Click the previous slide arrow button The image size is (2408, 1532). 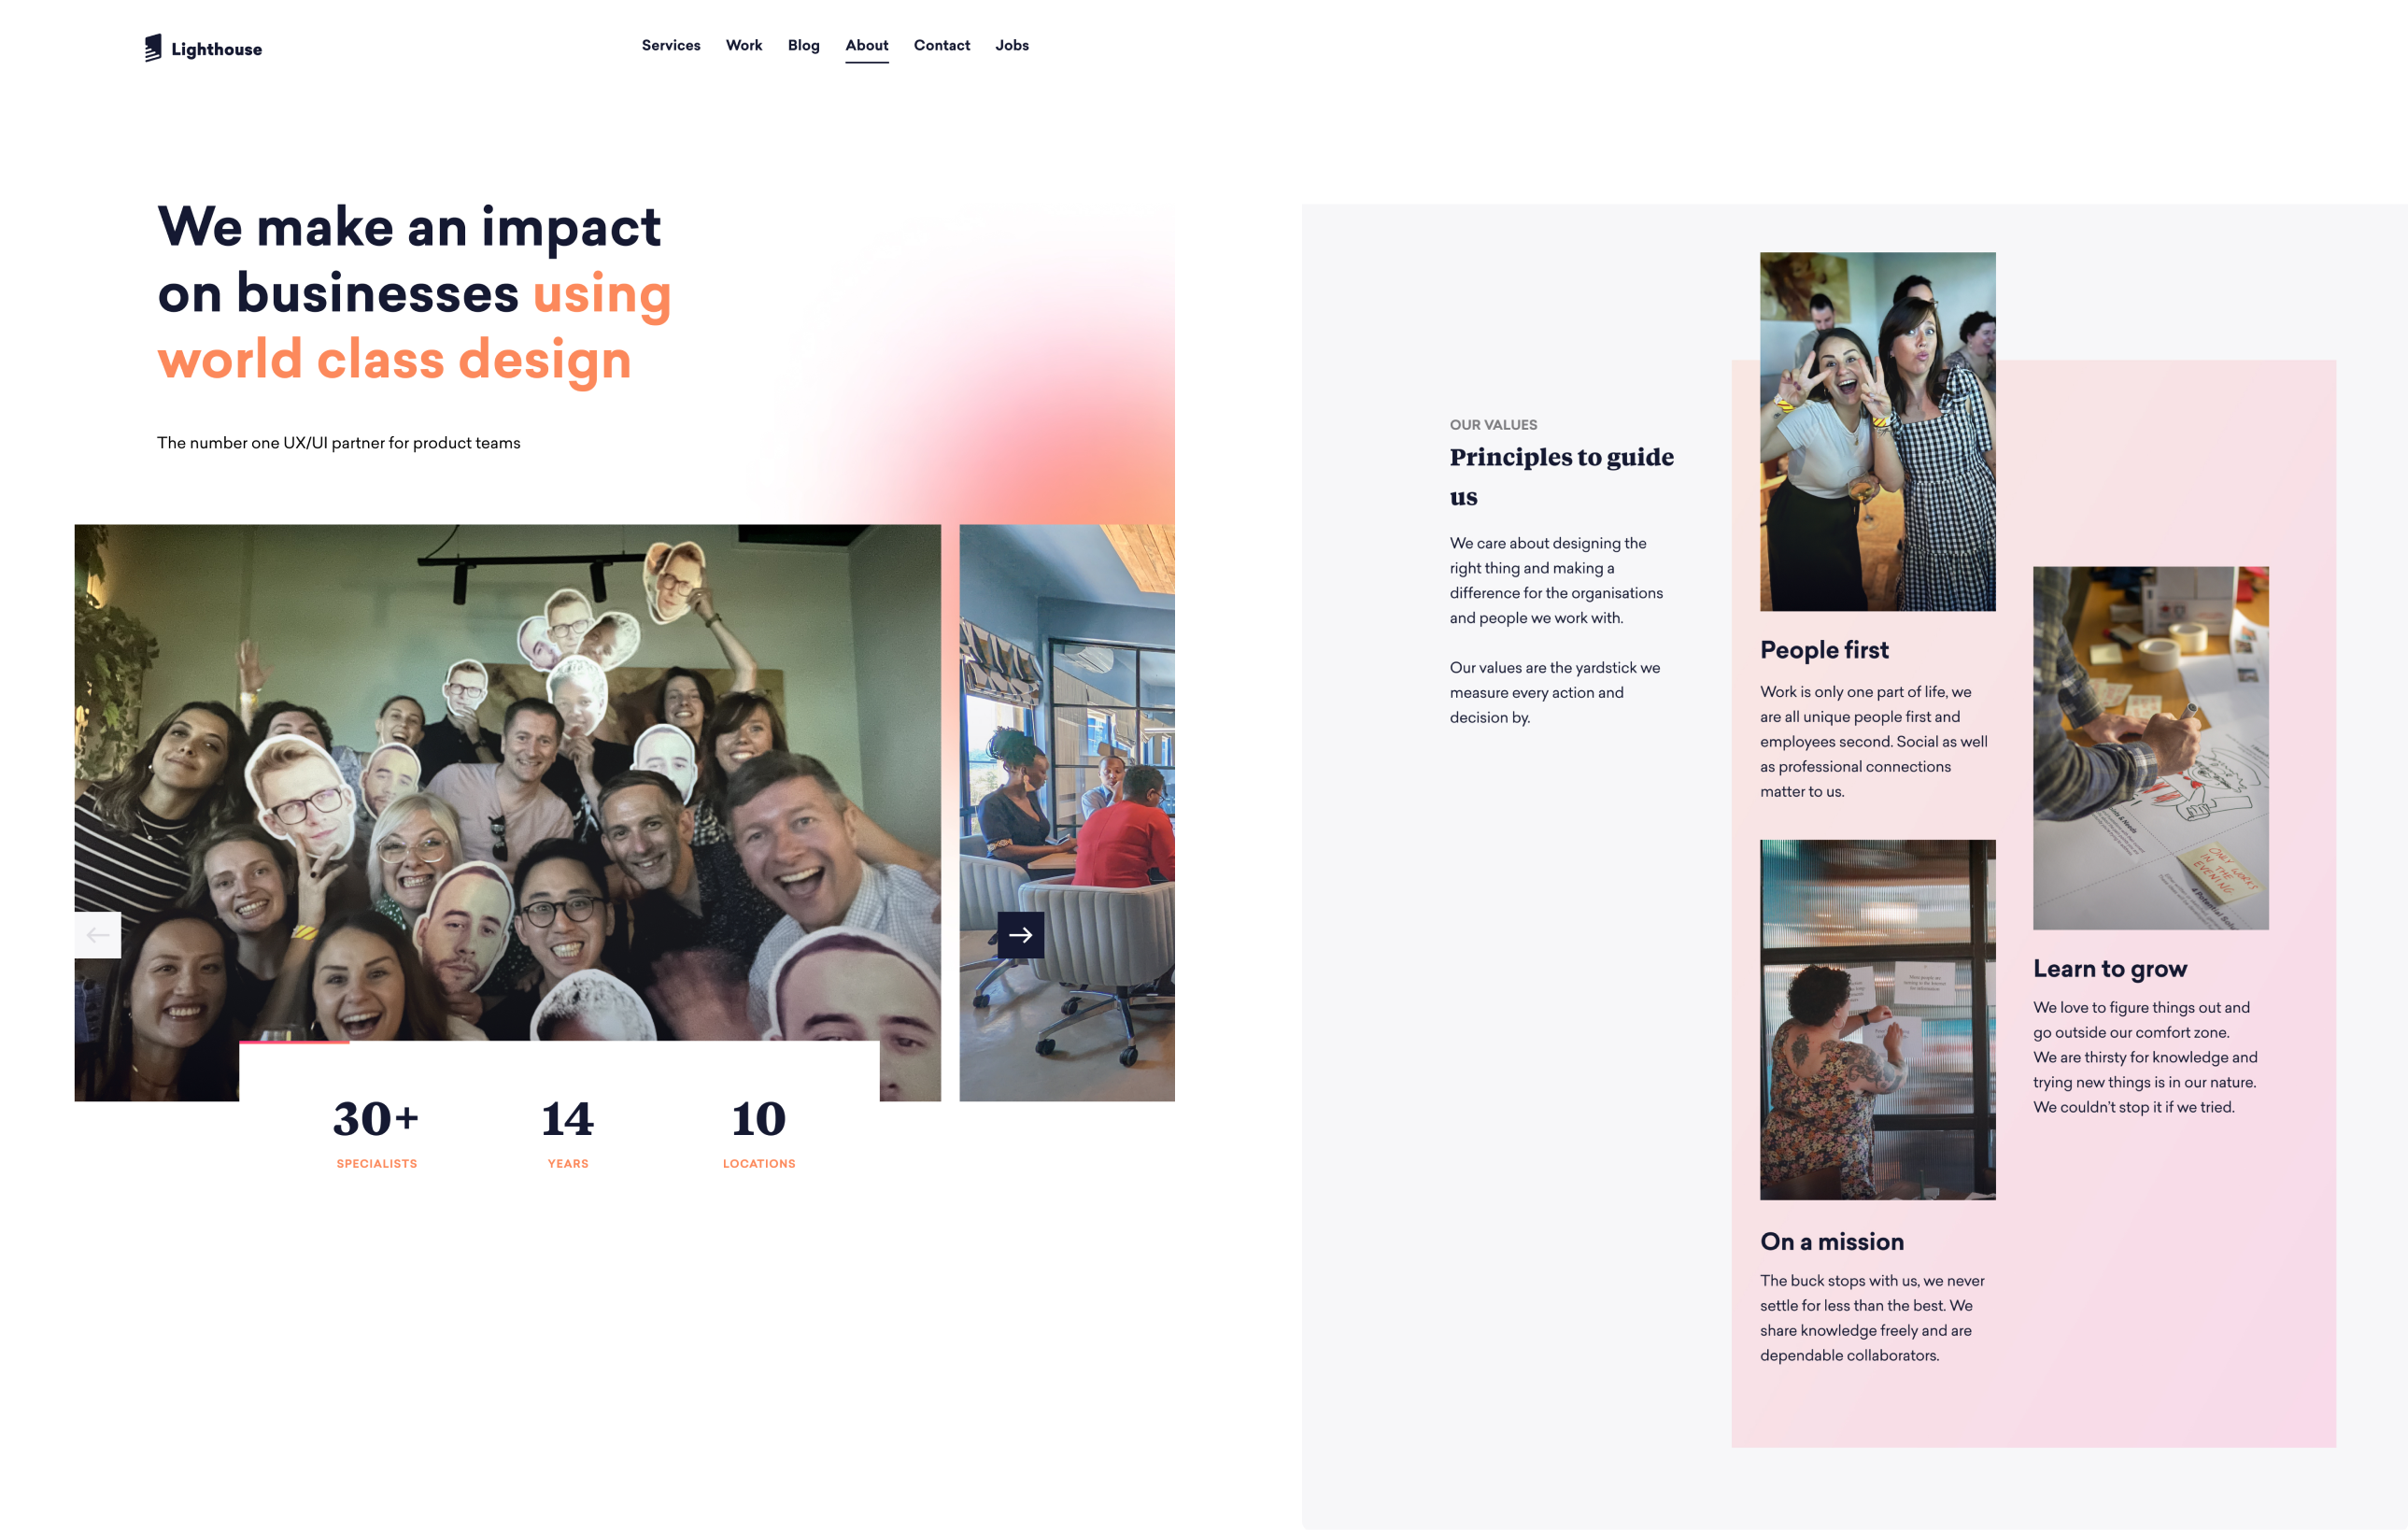pyautogui.click(x=98, y=935)
